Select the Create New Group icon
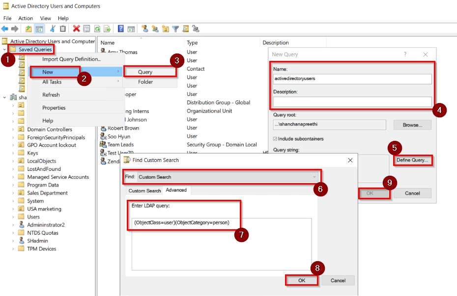 pos(155,28)
